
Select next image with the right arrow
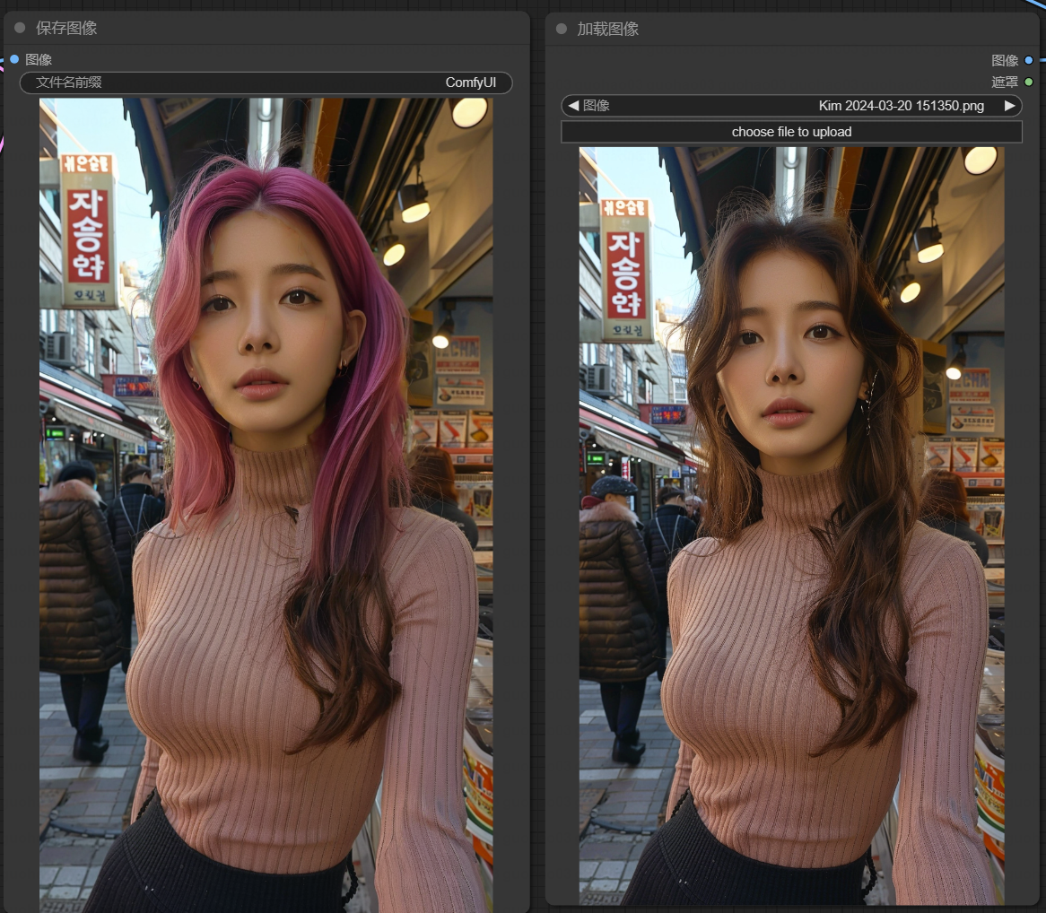pyautogui.click(x=1010, y=106)
